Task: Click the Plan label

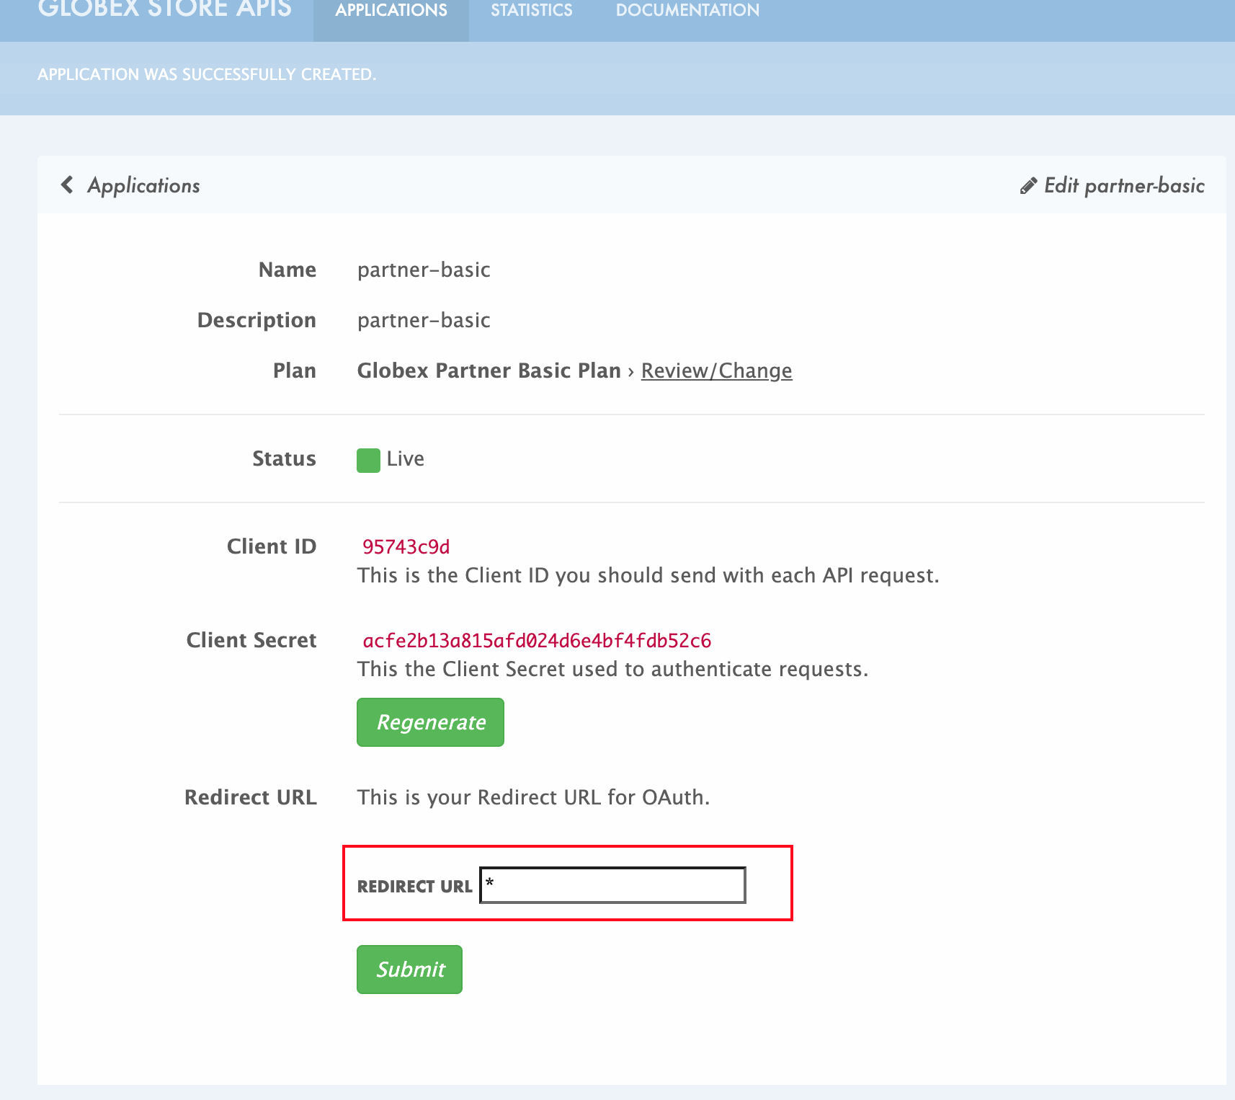Action: (295, 371)
